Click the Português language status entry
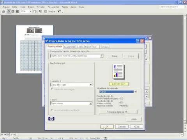 (x=95, y=138)
